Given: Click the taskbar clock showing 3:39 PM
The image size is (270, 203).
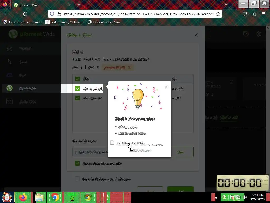Looking at the screenshot, I should (257, 197).
